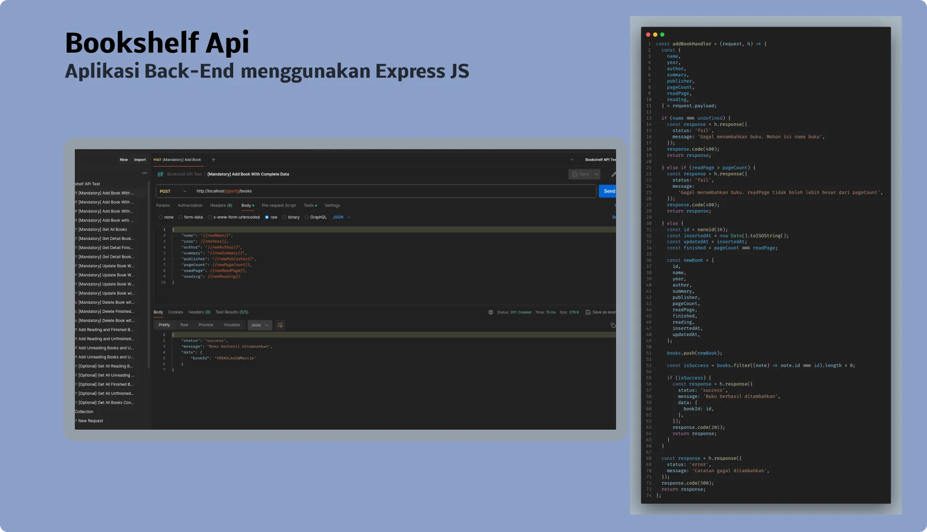Open [Optional] Get All Reading B... request
This screenshot has width=927, height=532.
(x=106, y=366)
